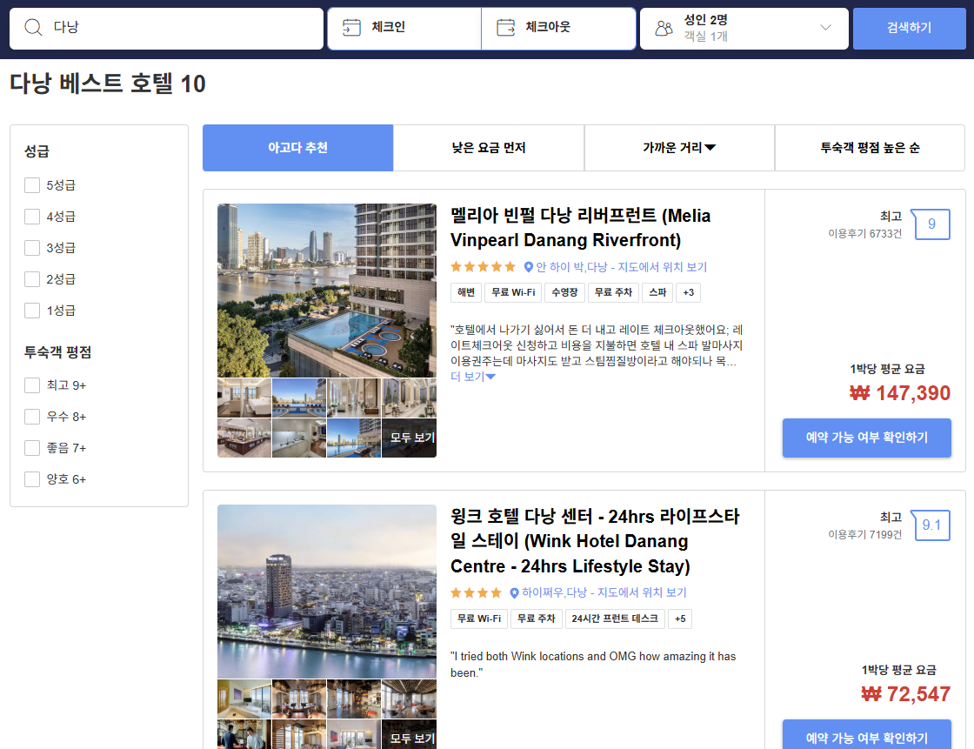Open the 가까운 거리 sort dropdown

point(679,148)
